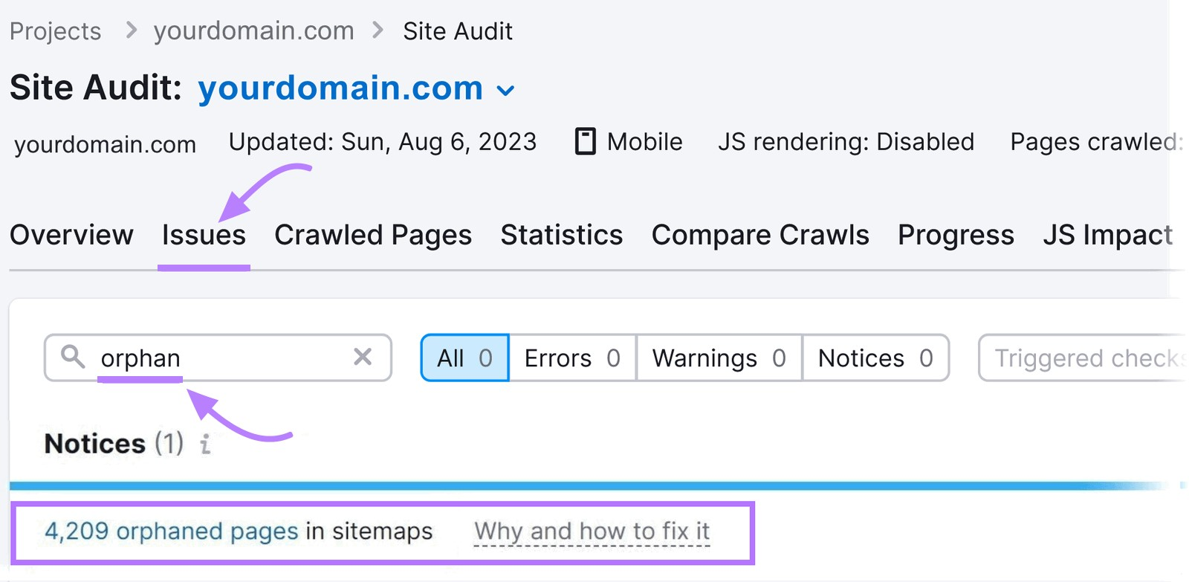
Task: Go to Projects breadcrumb
Action: [56, 31]
